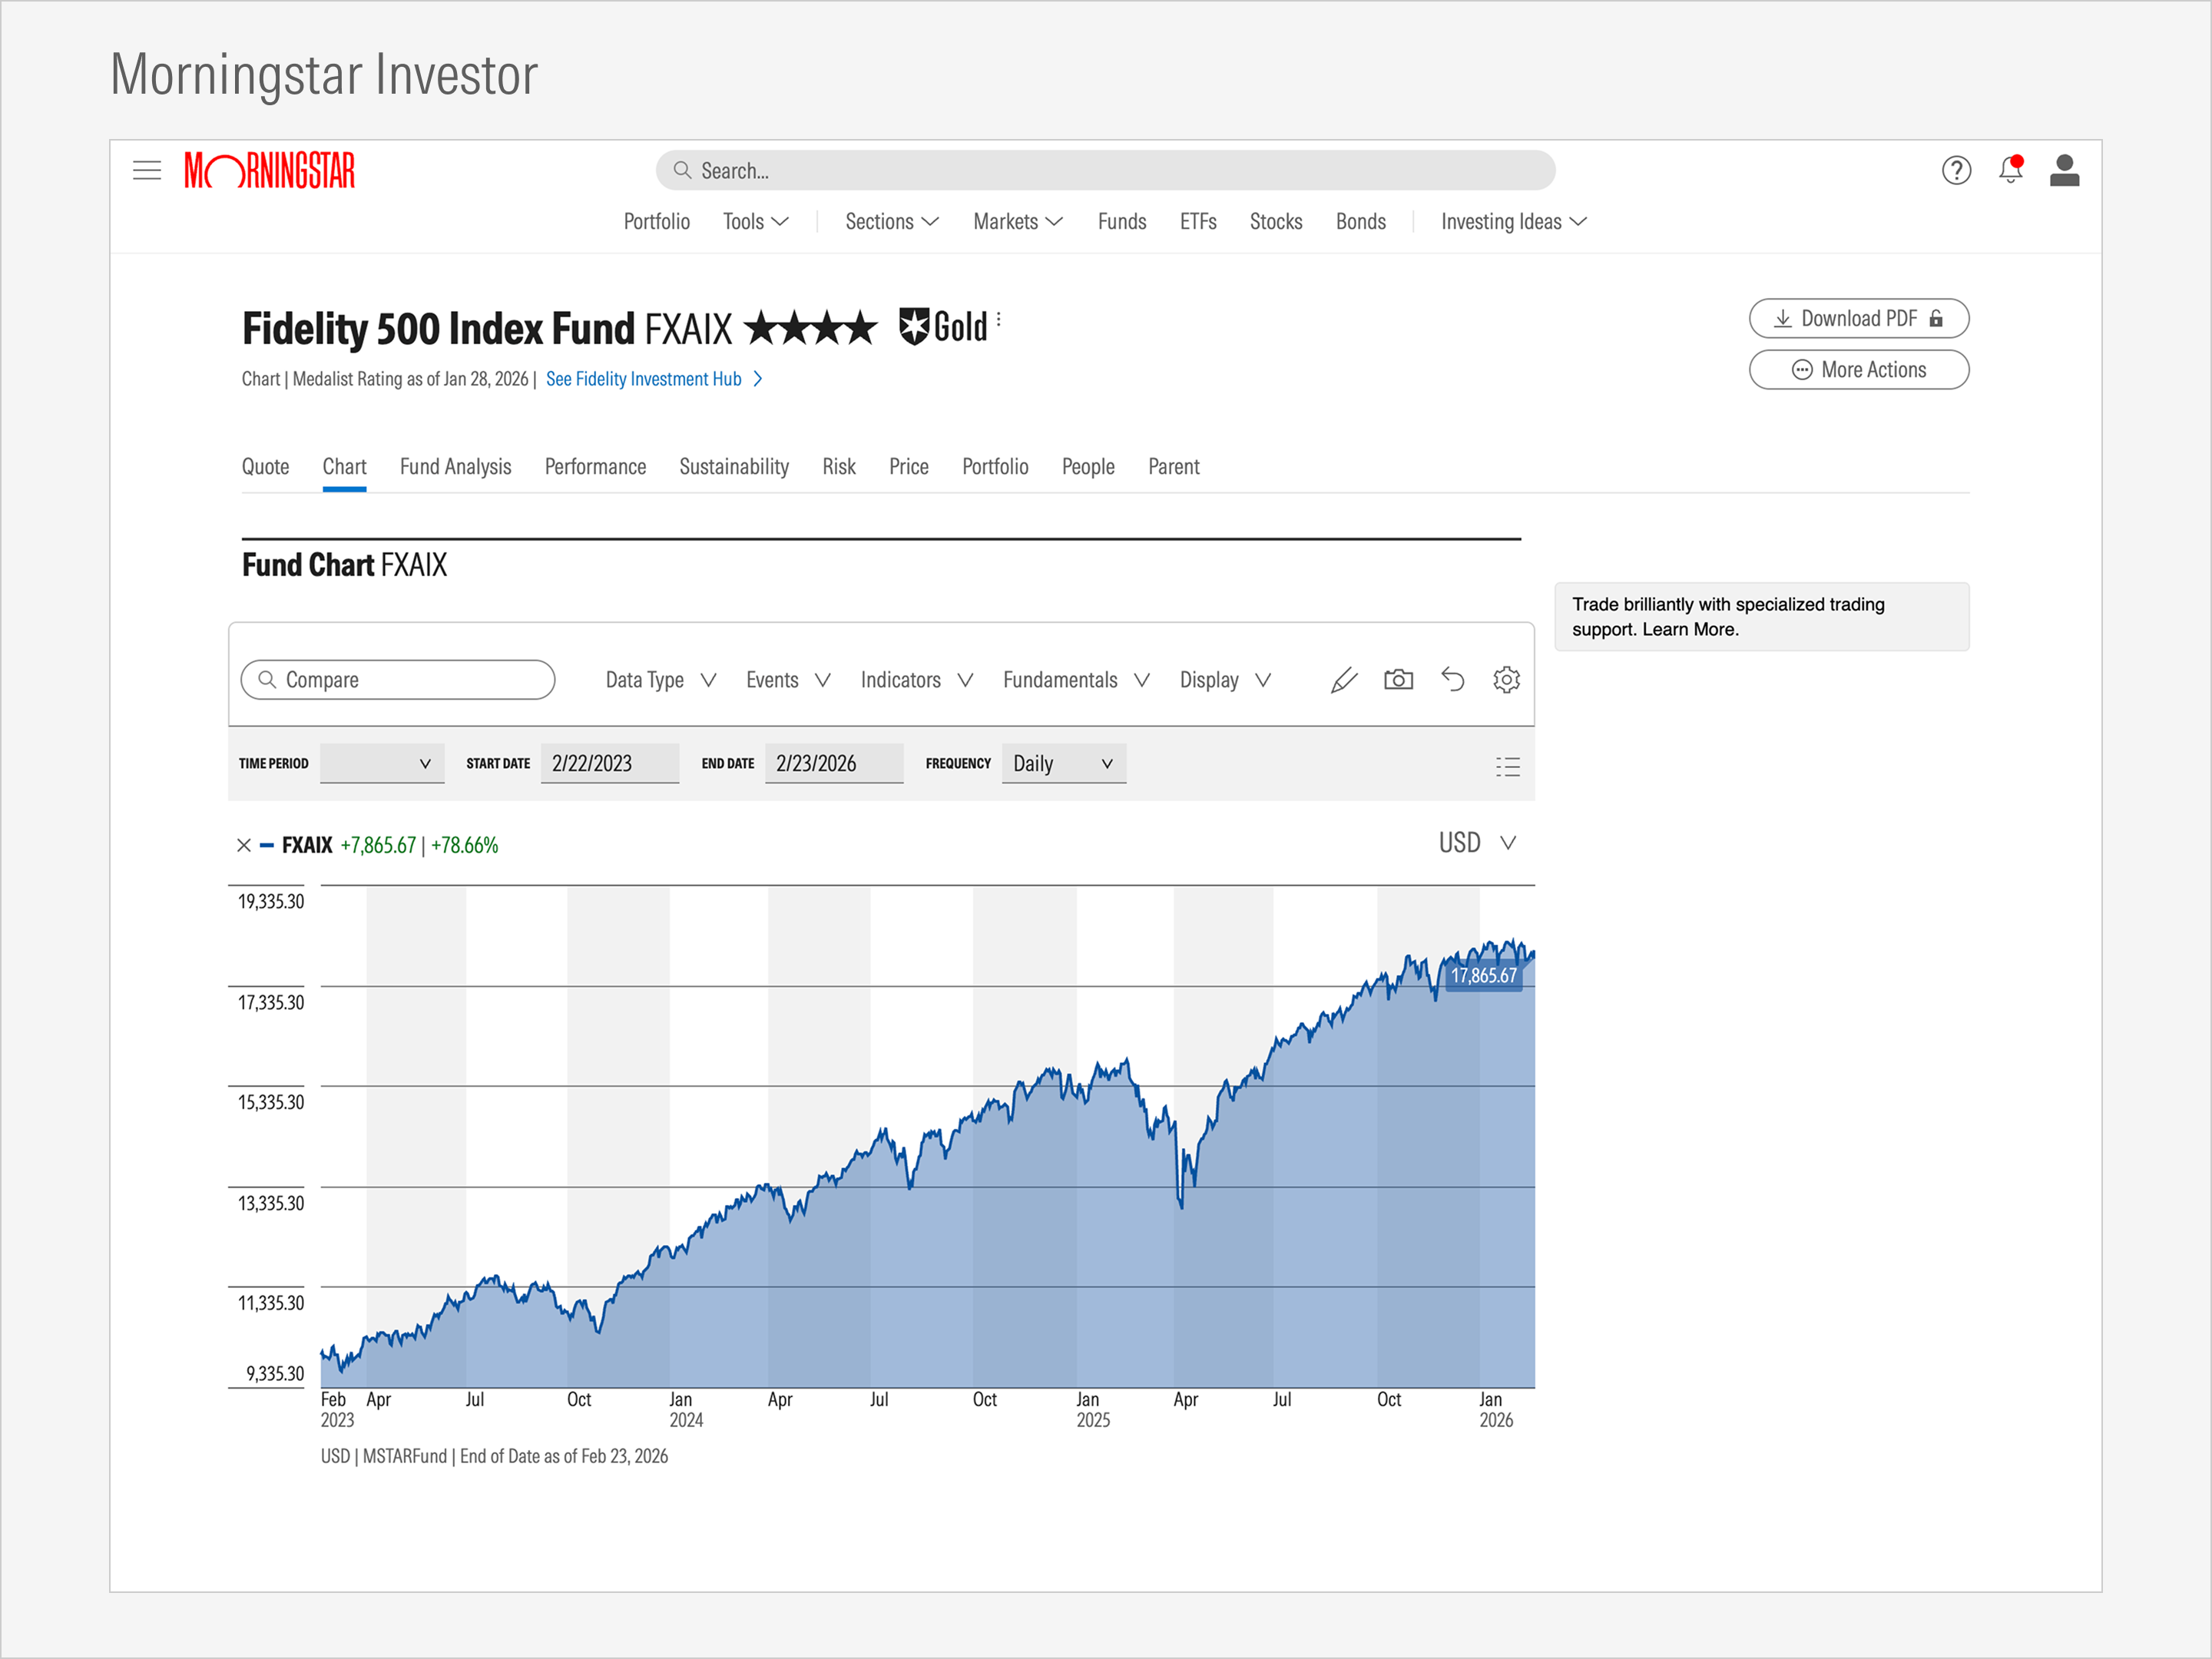Expand the Data Type menu

pos(661,680)
